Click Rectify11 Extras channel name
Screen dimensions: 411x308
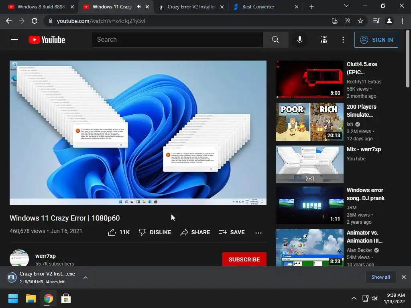coord(364,82)
